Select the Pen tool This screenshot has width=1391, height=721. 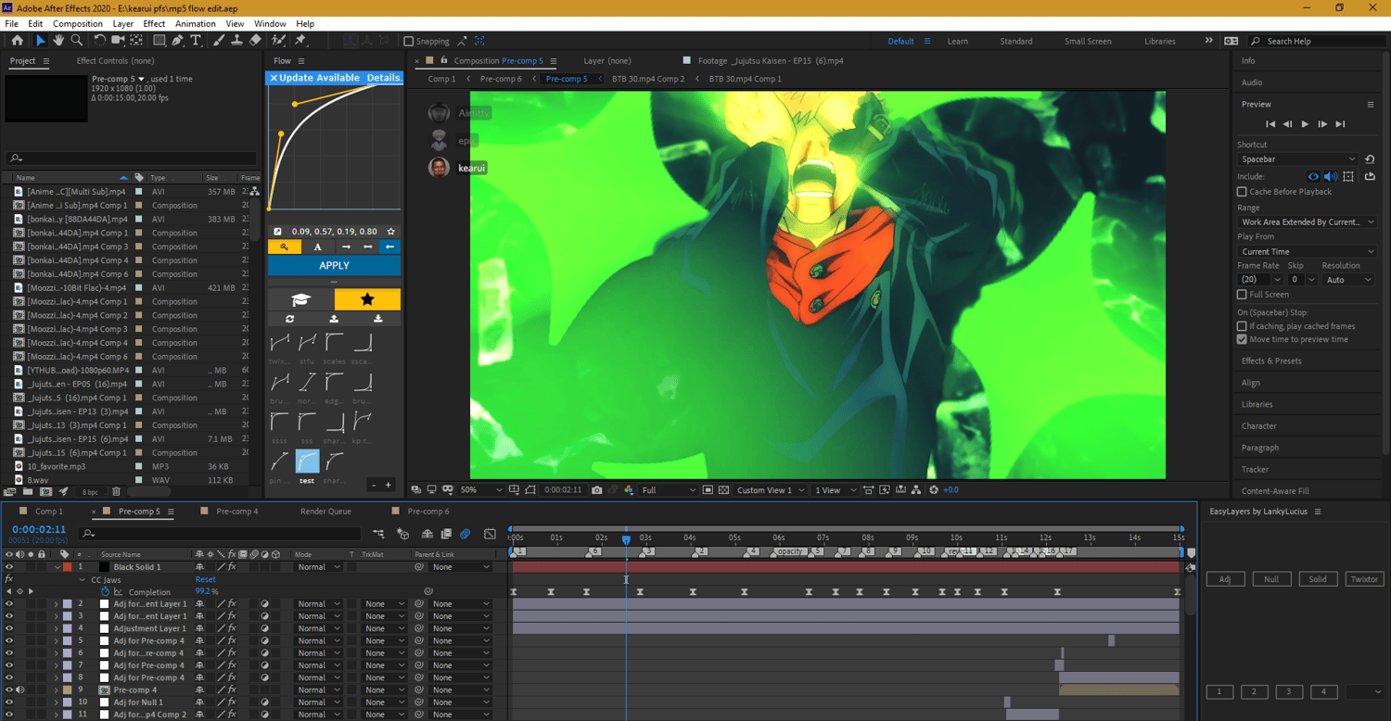(178, 41)
